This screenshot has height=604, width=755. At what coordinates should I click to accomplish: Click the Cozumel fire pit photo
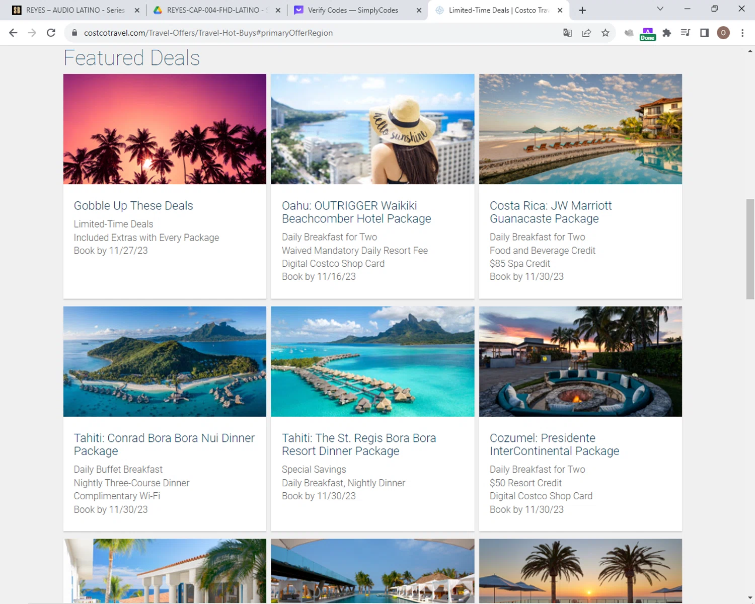click(580, 361)
